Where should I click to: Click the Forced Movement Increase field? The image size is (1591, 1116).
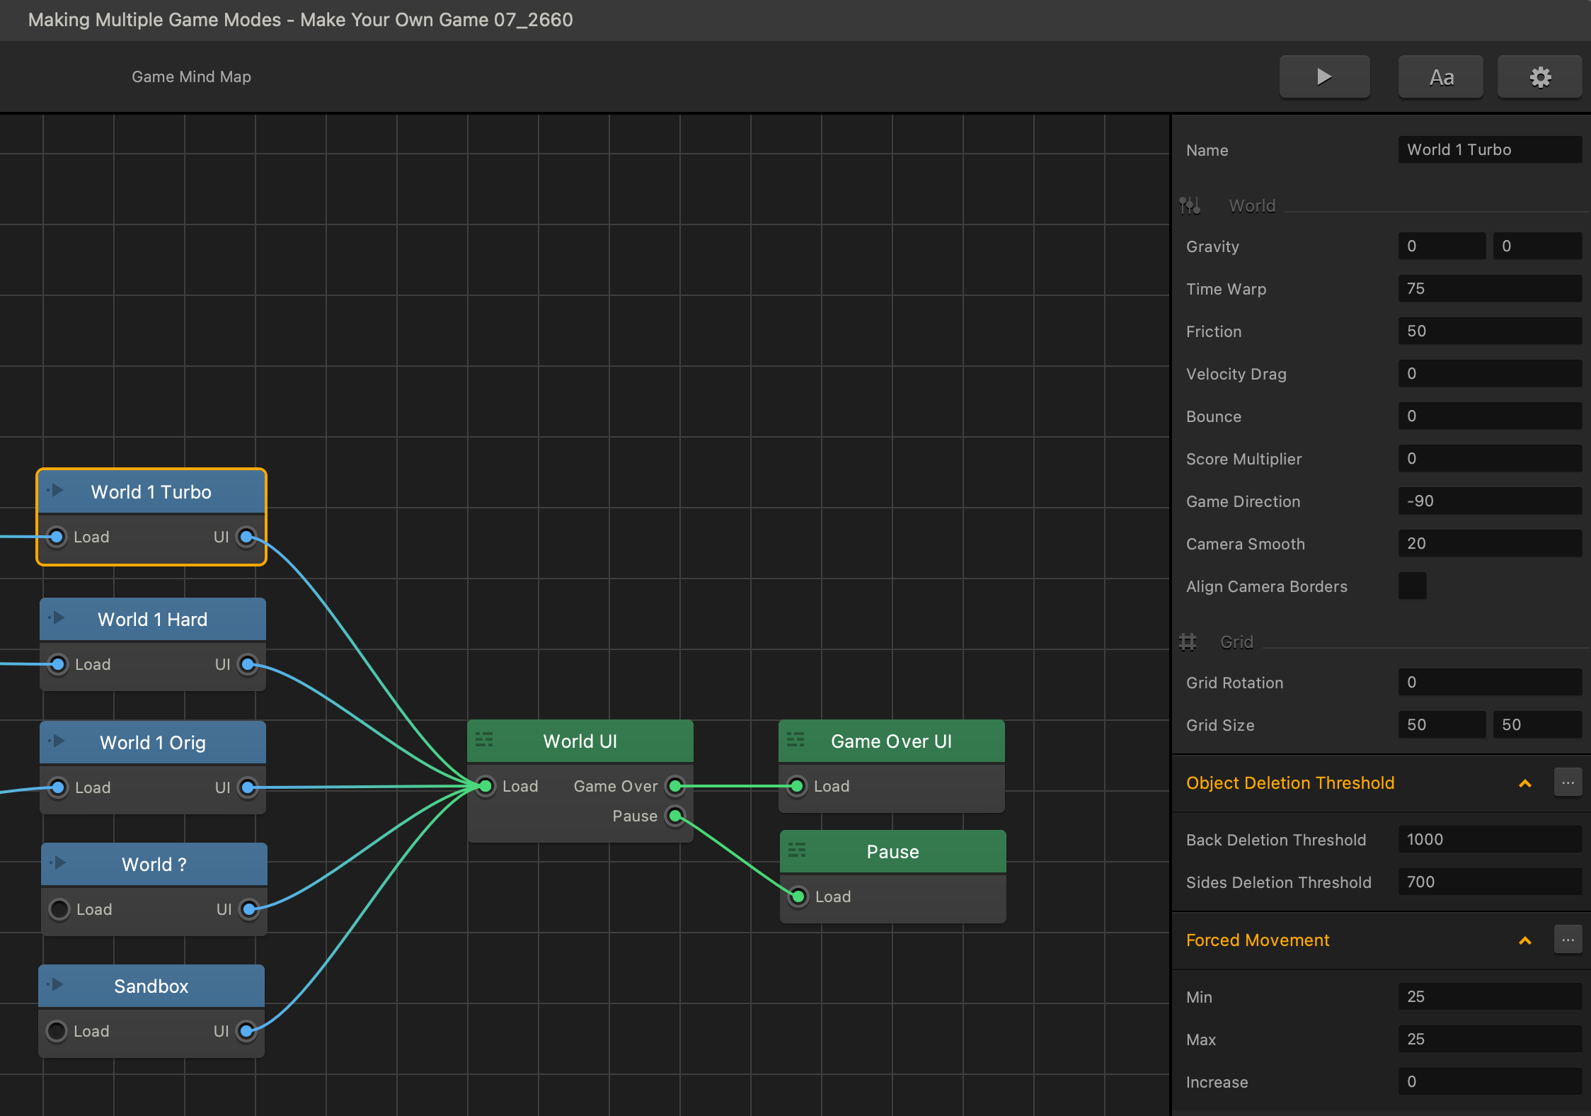point(1490,1081)
